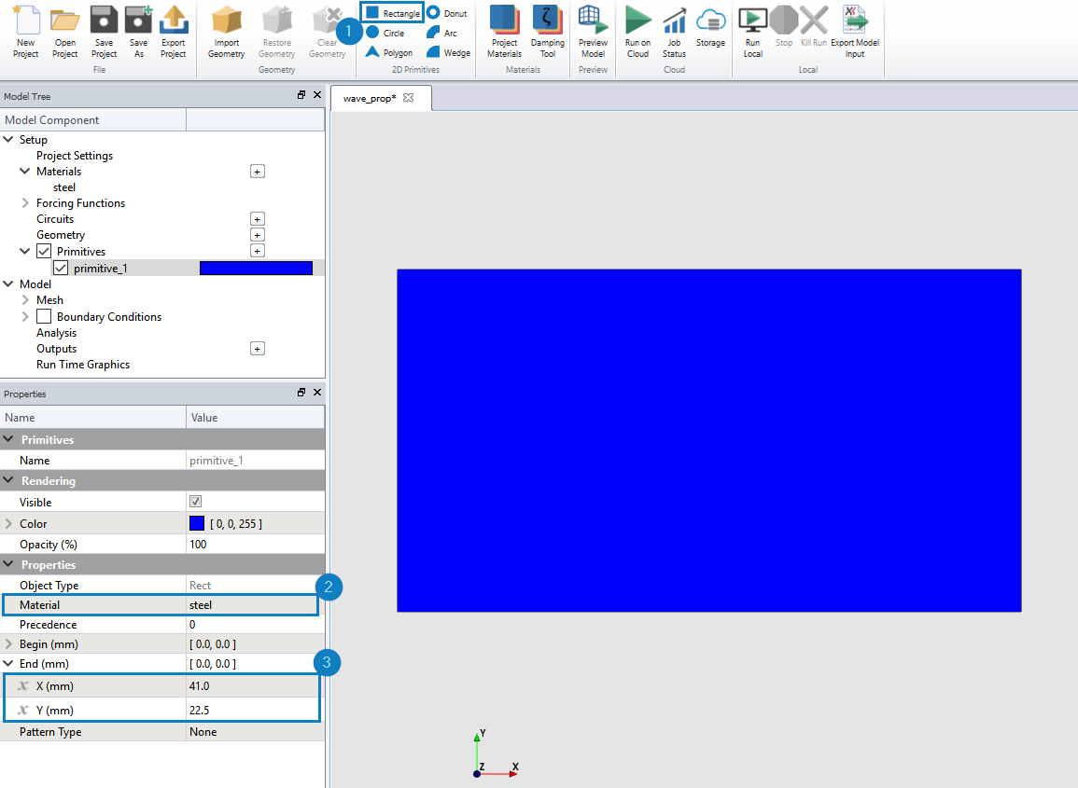This screenshot has width=1078, height=788.
Task: Float the Model Tree panel
Action: [301, 95]
